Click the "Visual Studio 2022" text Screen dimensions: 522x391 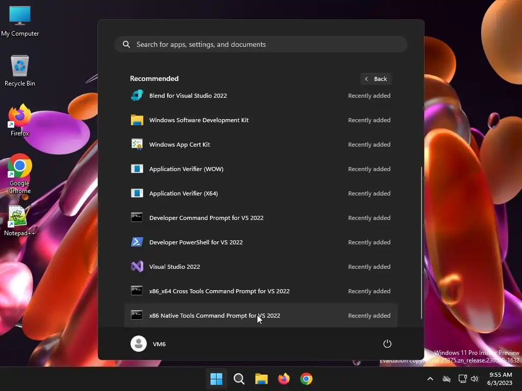174,267
